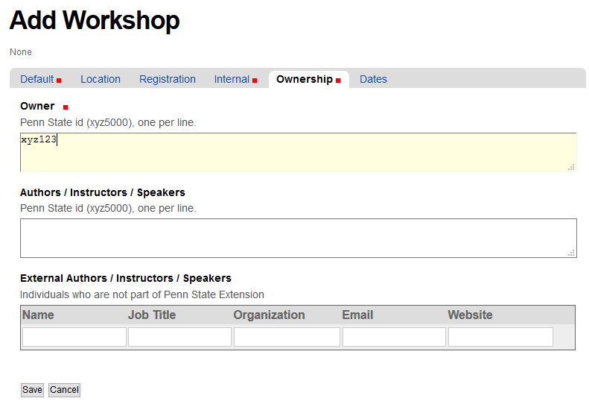Grab the Owner text area resize handle
The image size is (589, 410).
(x=571, y=168)
